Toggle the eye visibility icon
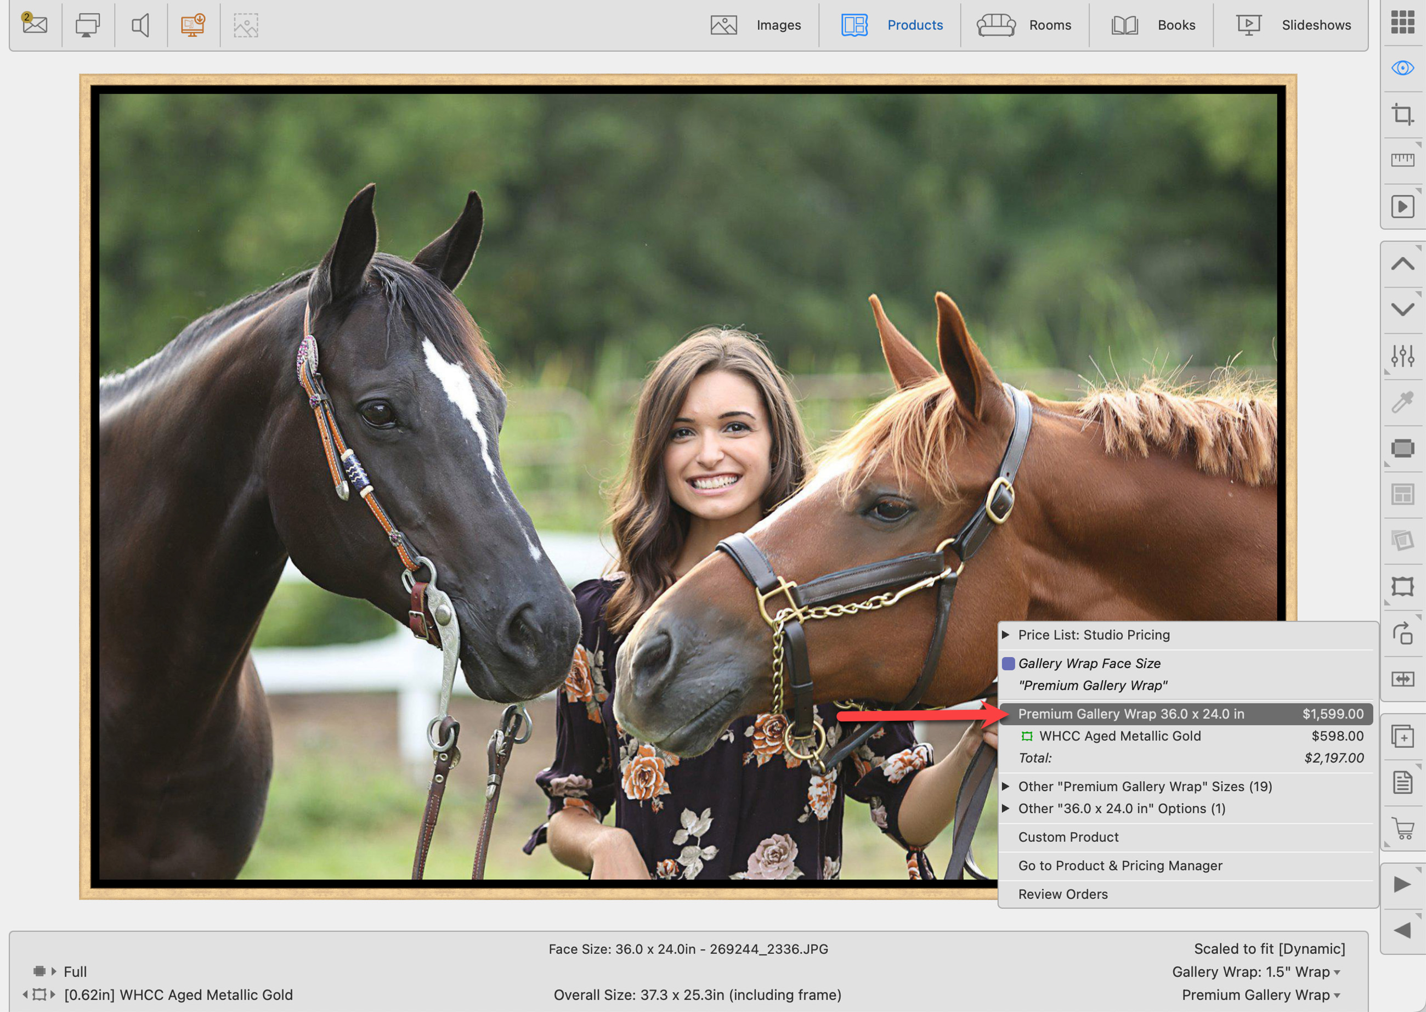1426x1012 pixels. [x=1402, y=68]
